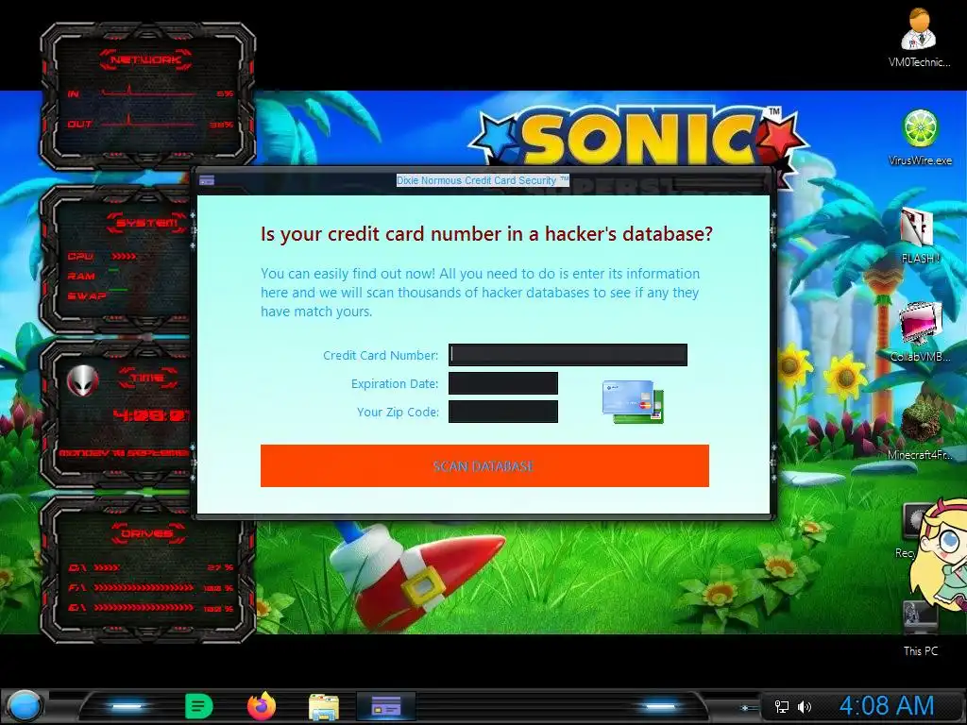Click the network IN traffic graph
This screenshot has height=725, width=967.
pos(148,93)
